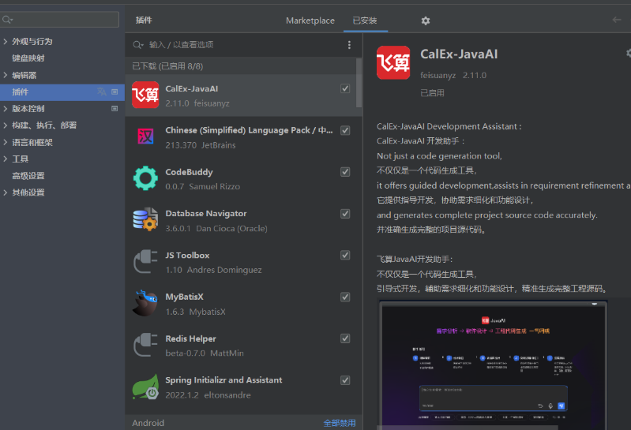This screenshot has width=631, height=430.
Task: Click the project-level icon beside 插件
Action: (x=115, y=92)
